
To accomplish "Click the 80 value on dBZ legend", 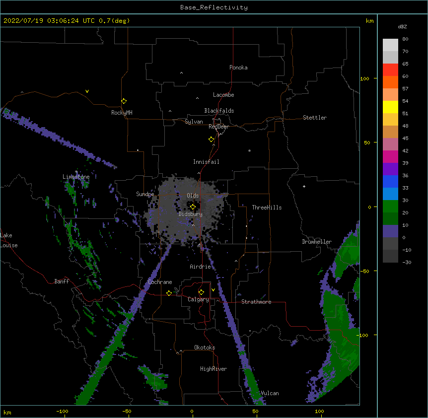I will tap(405, 39).
